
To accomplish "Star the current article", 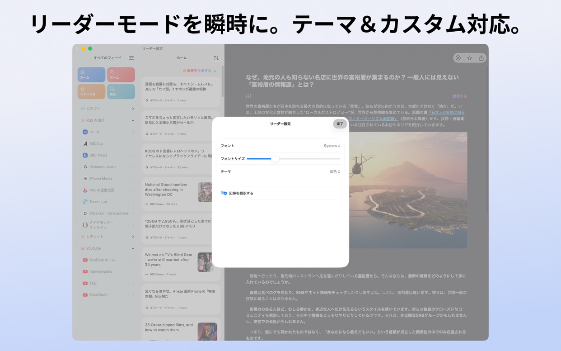I will (x=470, y=57).
